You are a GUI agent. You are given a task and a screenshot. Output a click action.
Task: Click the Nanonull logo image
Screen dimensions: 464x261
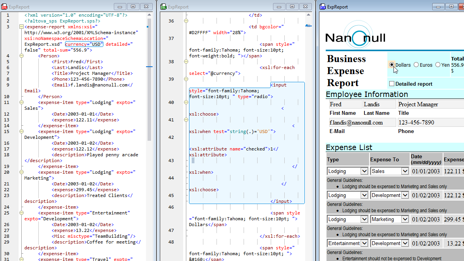click(356, 36)
